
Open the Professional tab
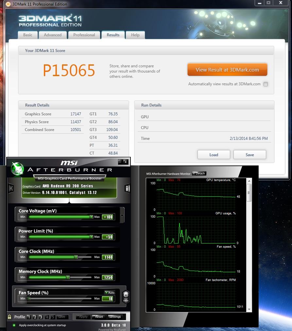click(x=84, y=35)
